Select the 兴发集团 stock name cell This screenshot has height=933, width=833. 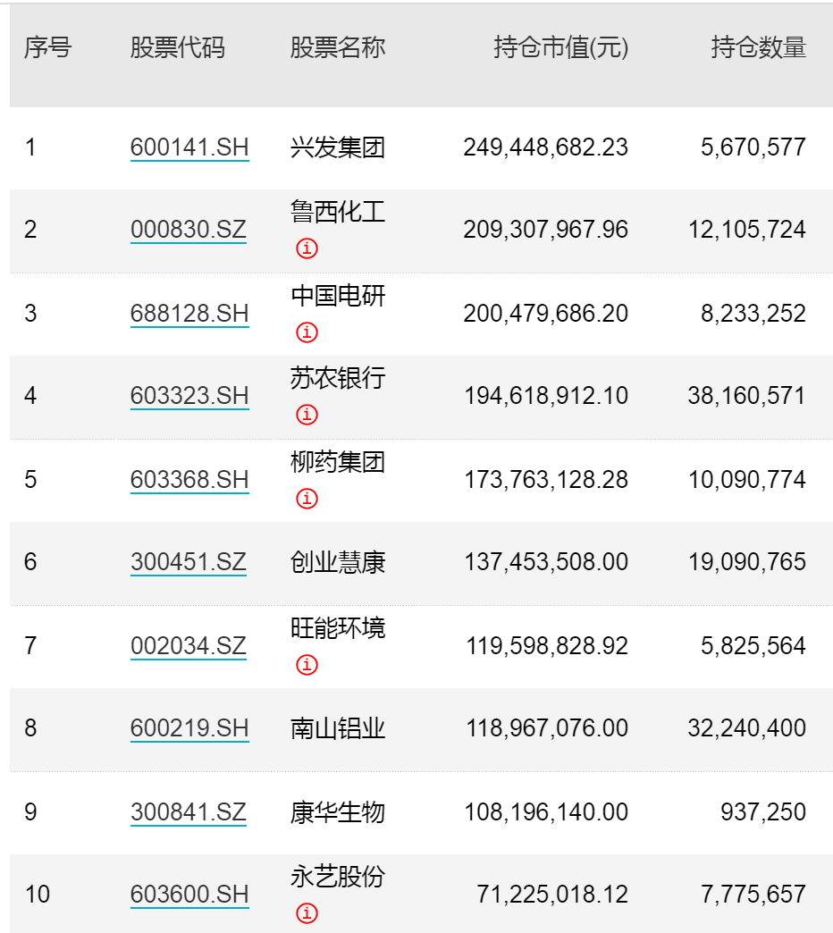click(338, 147)
